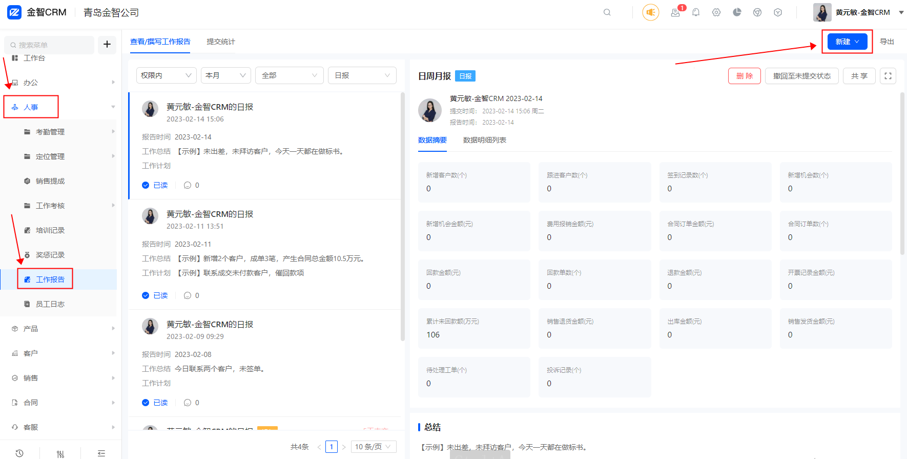Viewport: 907px width, 459px height.
Task: Open the 日报 report type dropdown
Action: tap(362, 75)
